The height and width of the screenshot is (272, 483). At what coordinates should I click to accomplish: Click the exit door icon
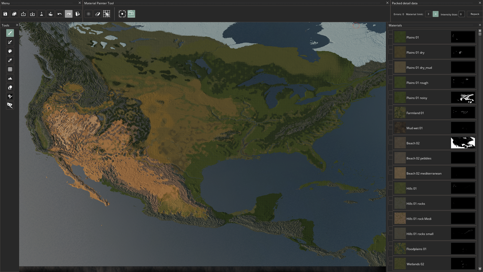click(78, 14)
